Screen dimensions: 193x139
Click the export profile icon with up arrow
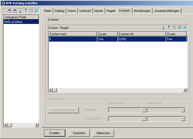(15, 11)
